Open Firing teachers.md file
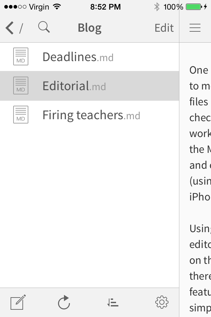 pos(91,115)
